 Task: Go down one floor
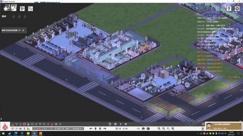click(x=100, y=129)
